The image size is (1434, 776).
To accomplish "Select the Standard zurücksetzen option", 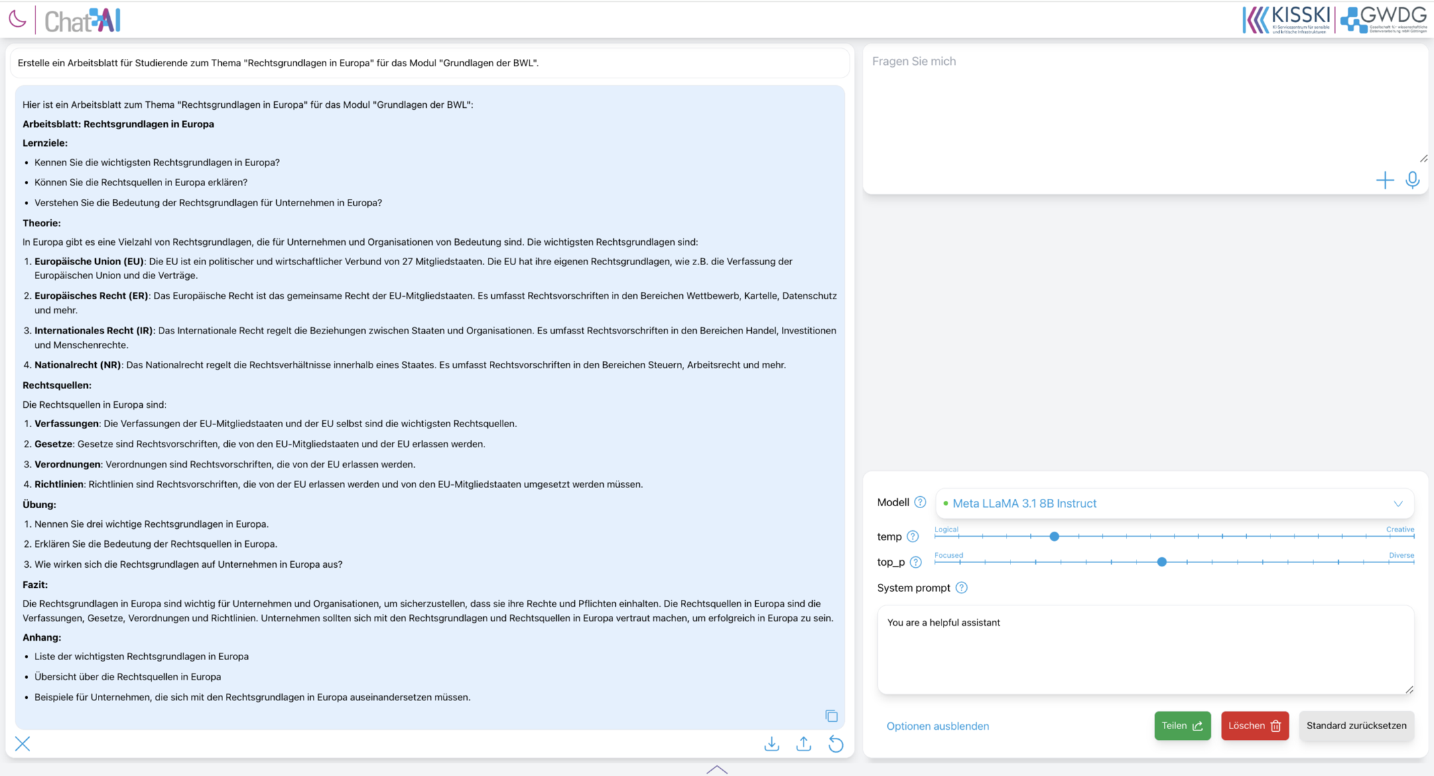I will point(1356,725).
